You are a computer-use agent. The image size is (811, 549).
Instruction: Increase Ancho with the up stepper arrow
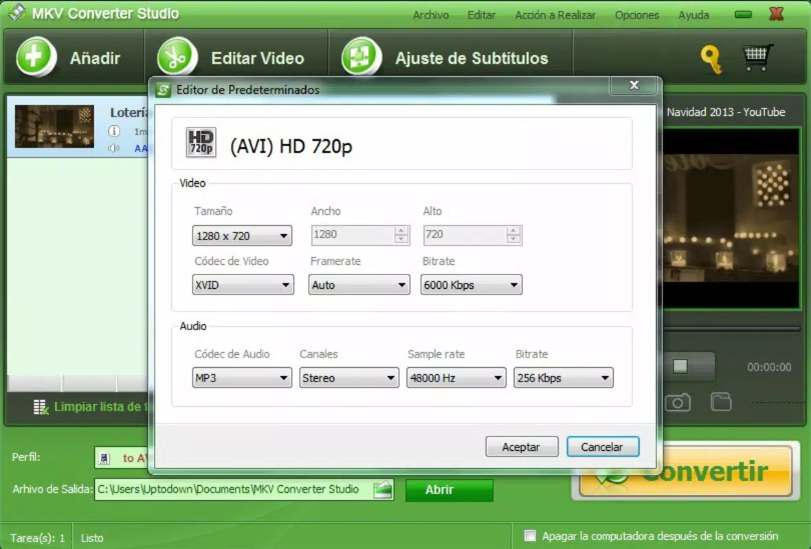pos(401,231)
